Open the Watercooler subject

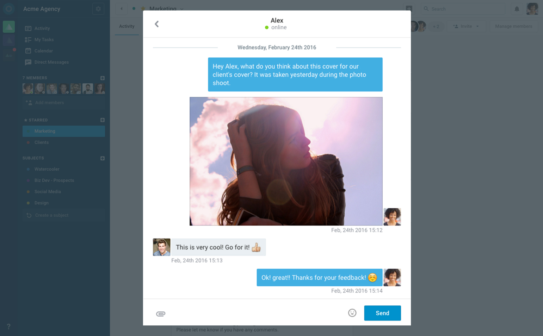click(47, 169)
